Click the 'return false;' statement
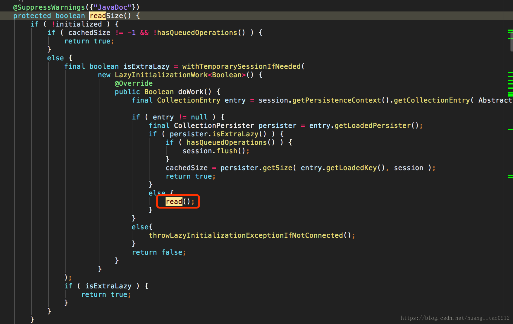The width and height of the screenshot is (513, 324). point(159,252)
